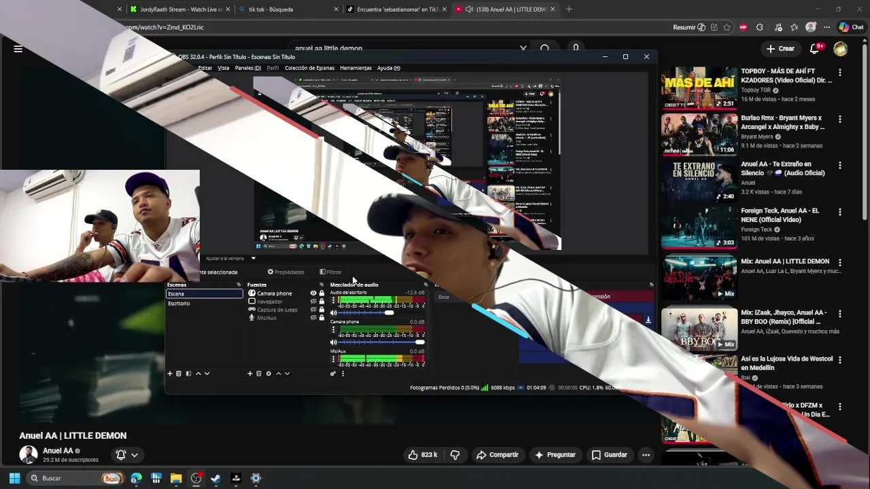
Task: Select the Mic/Aux source
Action: pos(267,318)
